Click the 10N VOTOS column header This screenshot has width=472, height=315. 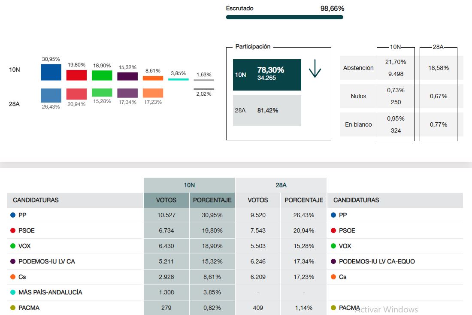pyautogui.click(x=166, y=200)
